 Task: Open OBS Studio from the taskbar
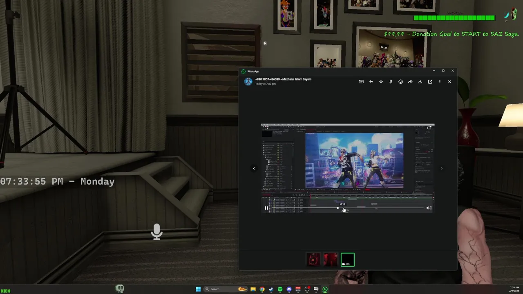[307, 289]
